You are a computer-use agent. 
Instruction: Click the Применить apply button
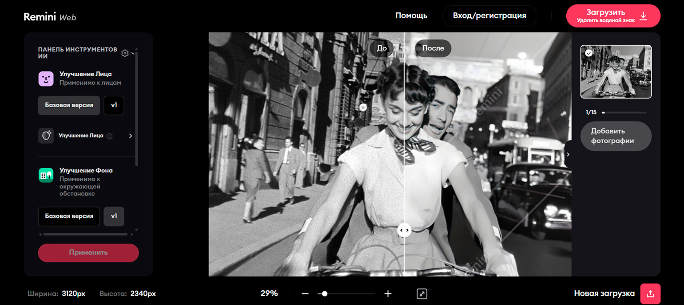tap(88, 253)
